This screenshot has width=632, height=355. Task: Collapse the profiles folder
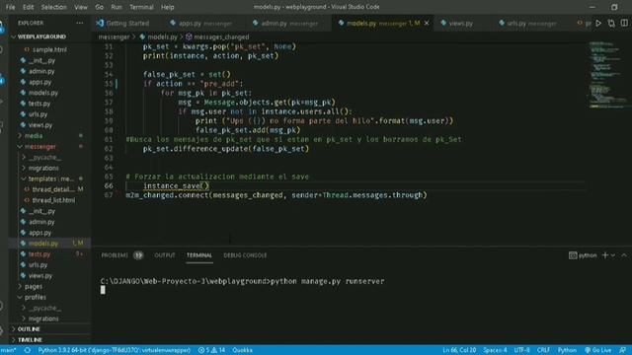[50, 297]
